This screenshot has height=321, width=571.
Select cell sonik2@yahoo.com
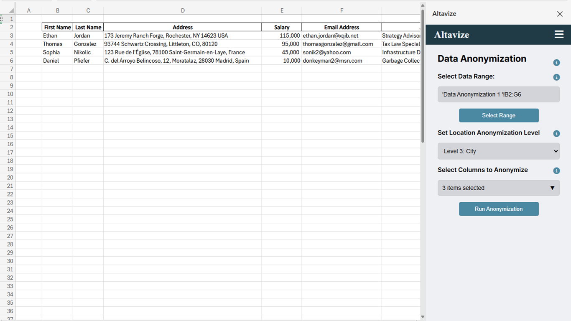click(342, 52)
